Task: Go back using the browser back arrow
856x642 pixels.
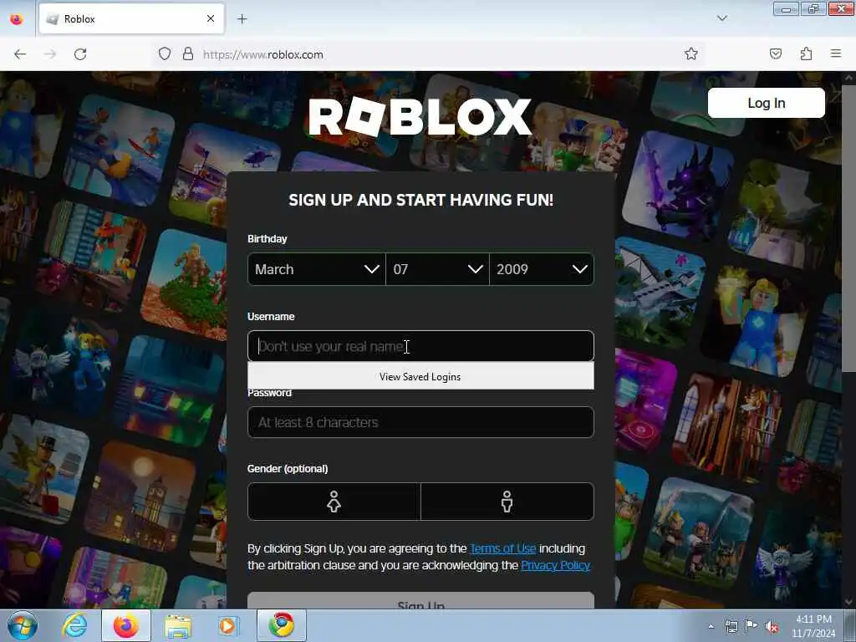Action: point(20,54)
